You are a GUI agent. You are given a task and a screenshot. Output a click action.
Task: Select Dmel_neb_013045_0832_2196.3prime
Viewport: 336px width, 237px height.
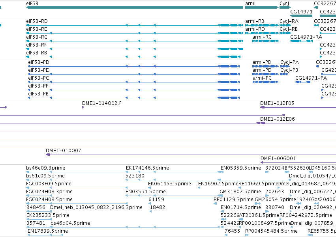coord(96,208)
